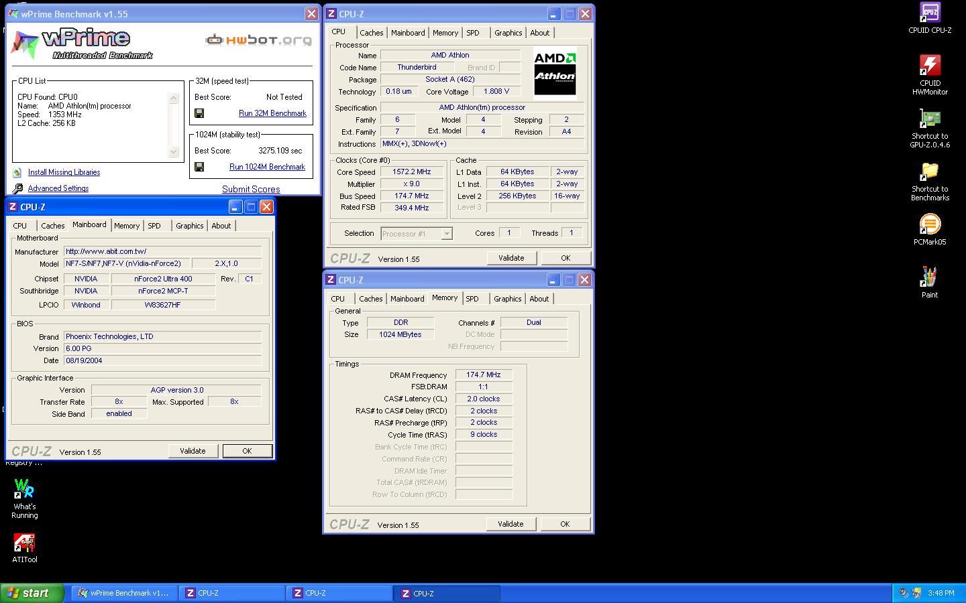The image size is (966, 603).
Task: Open Shortcut to Benchmarks folder
Action: point(930,182)
